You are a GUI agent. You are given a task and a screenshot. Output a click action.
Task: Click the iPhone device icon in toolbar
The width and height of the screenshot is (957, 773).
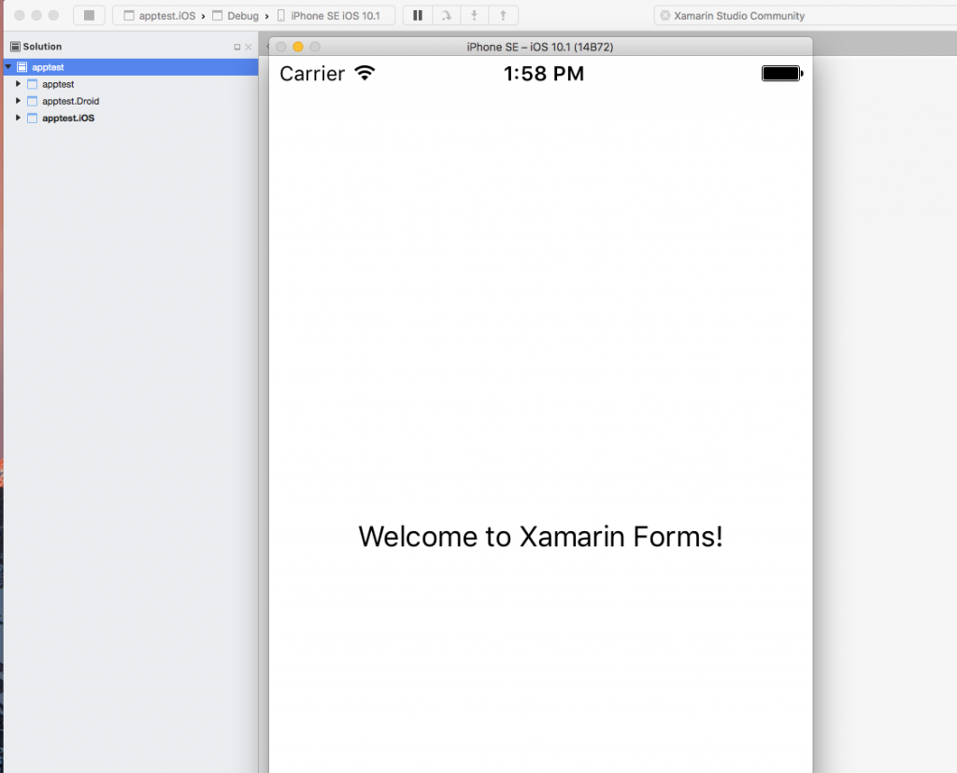point(281,16)
